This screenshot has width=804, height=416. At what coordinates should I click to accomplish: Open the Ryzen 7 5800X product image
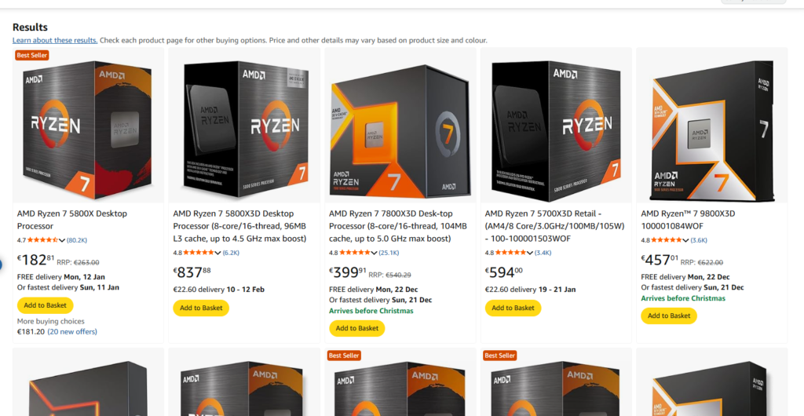tap(88, 126)
